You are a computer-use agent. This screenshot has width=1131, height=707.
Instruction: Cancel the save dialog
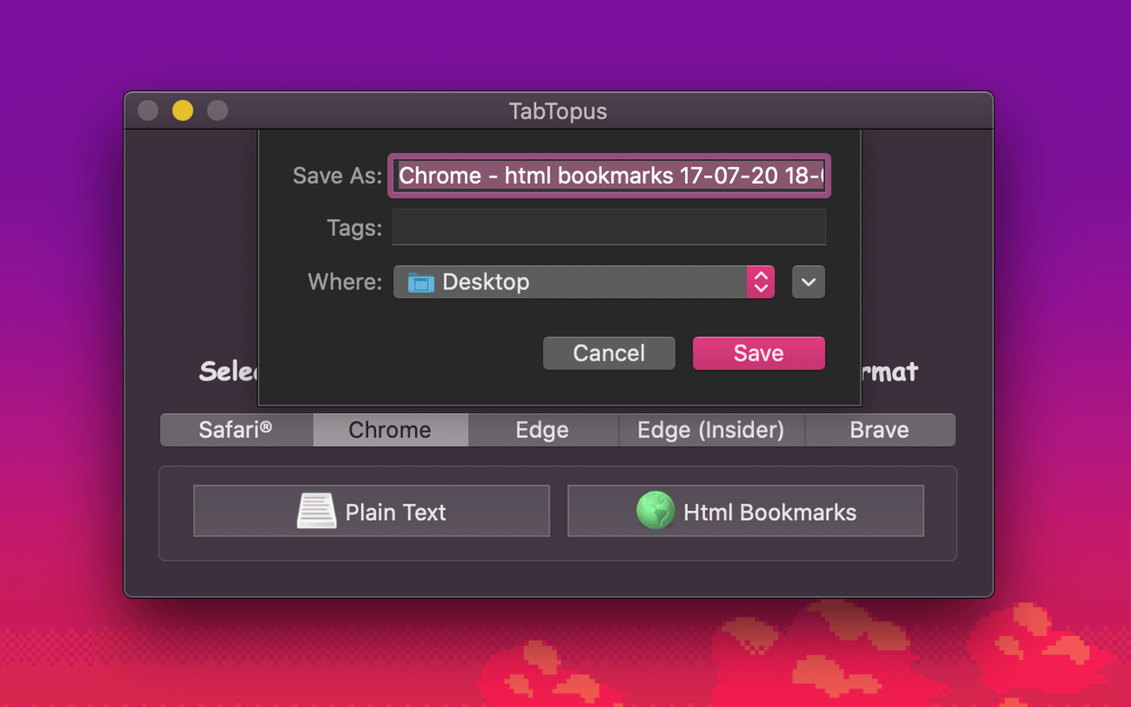(609, 353)
